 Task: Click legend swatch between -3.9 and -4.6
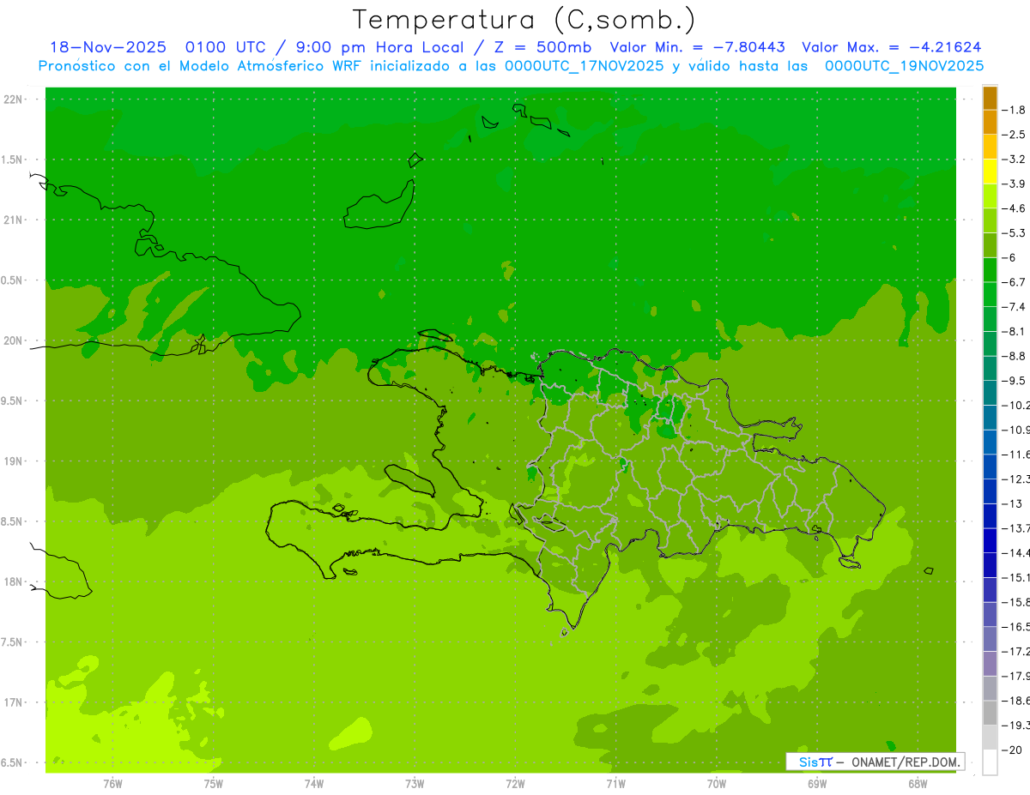[x=990, y=196]
